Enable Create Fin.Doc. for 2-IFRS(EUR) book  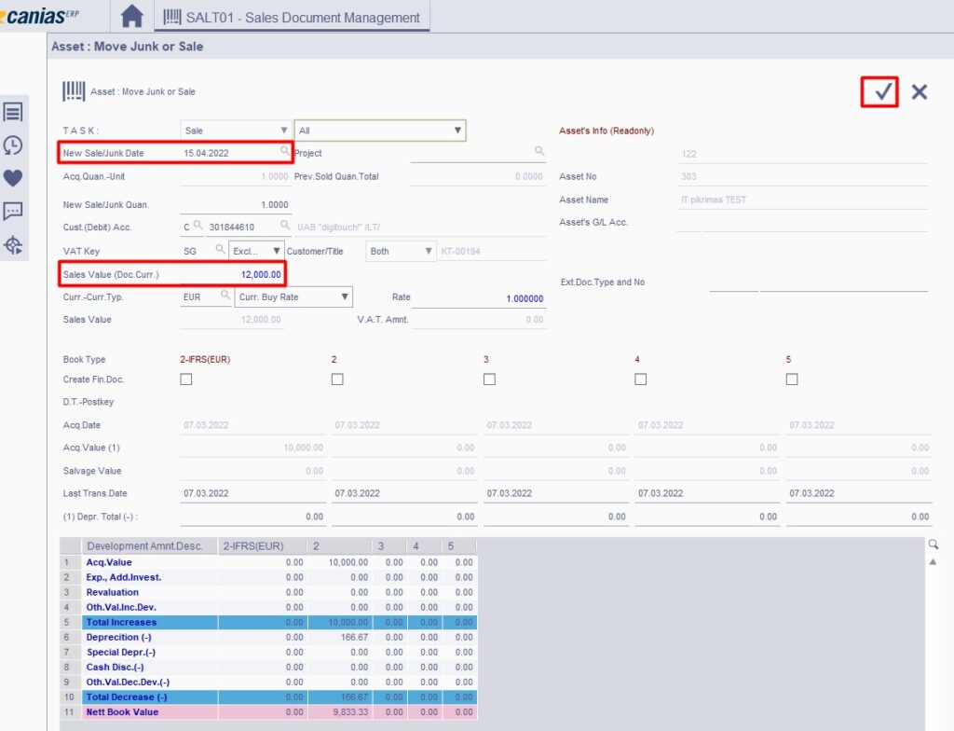(186, 379)
